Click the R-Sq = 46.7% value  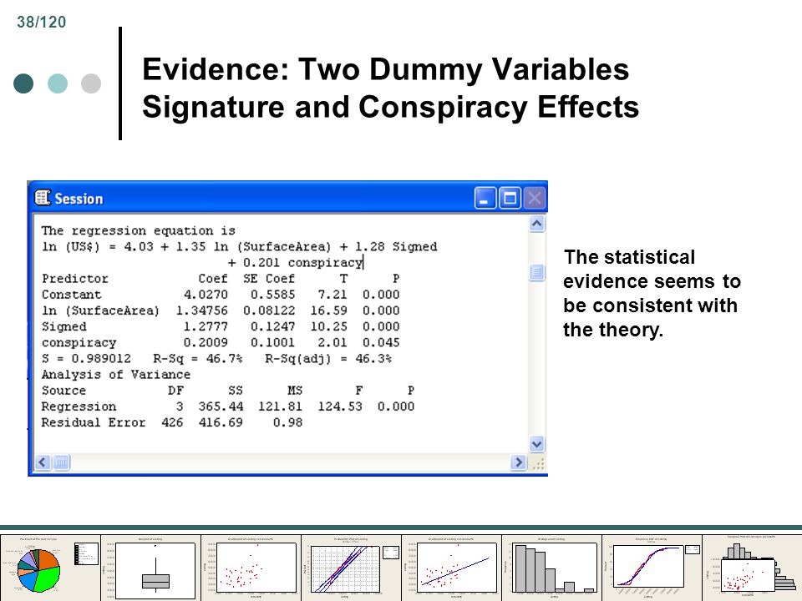198,358
